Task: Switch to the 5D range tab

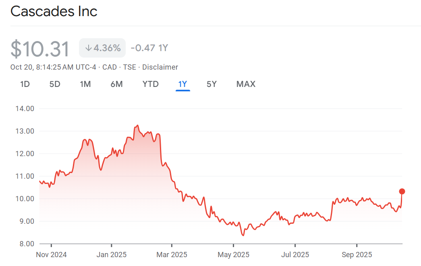Action: [x=55, y=84]
